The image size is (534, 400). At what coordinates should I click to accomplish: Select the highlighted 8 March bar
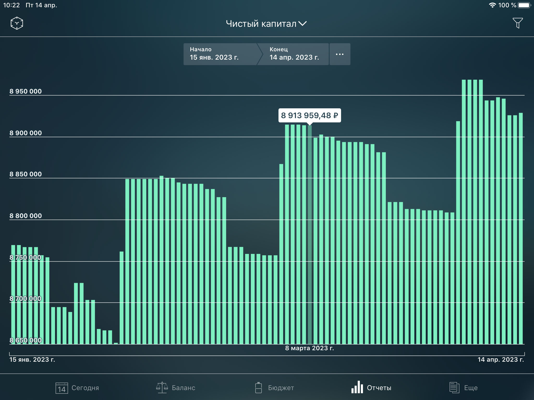(x=310, y=235)
